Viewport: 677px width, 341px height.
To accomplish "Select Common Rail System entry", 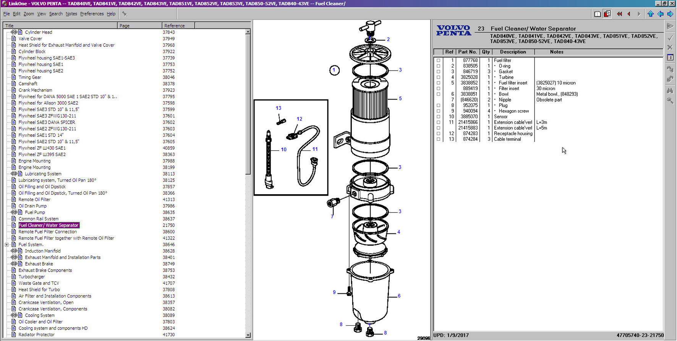I will pos(39,219).
